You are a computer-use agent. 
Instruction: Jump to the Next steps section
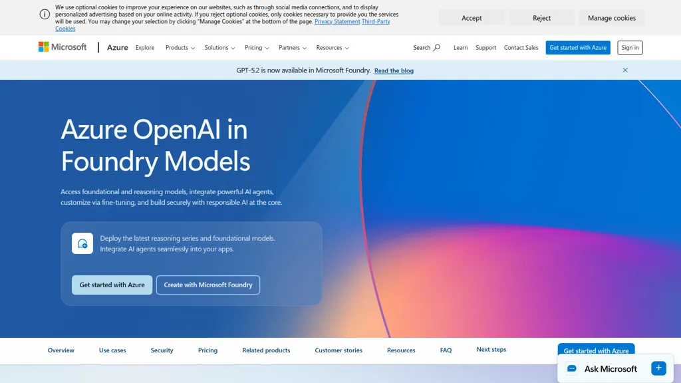(491, 349)
